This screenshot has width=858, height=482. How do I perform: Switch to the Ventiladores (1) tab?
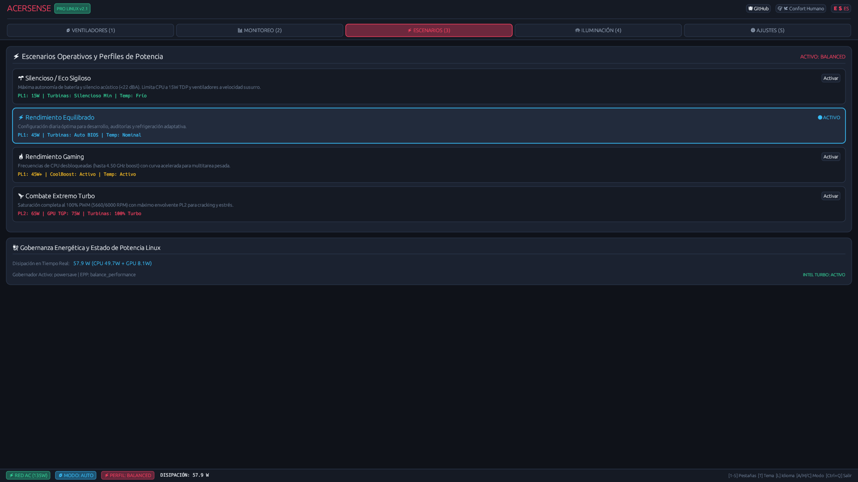point(90,30)
